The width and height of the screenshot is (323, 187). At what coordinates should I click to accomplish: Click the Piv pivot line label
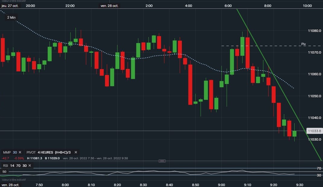303,44
